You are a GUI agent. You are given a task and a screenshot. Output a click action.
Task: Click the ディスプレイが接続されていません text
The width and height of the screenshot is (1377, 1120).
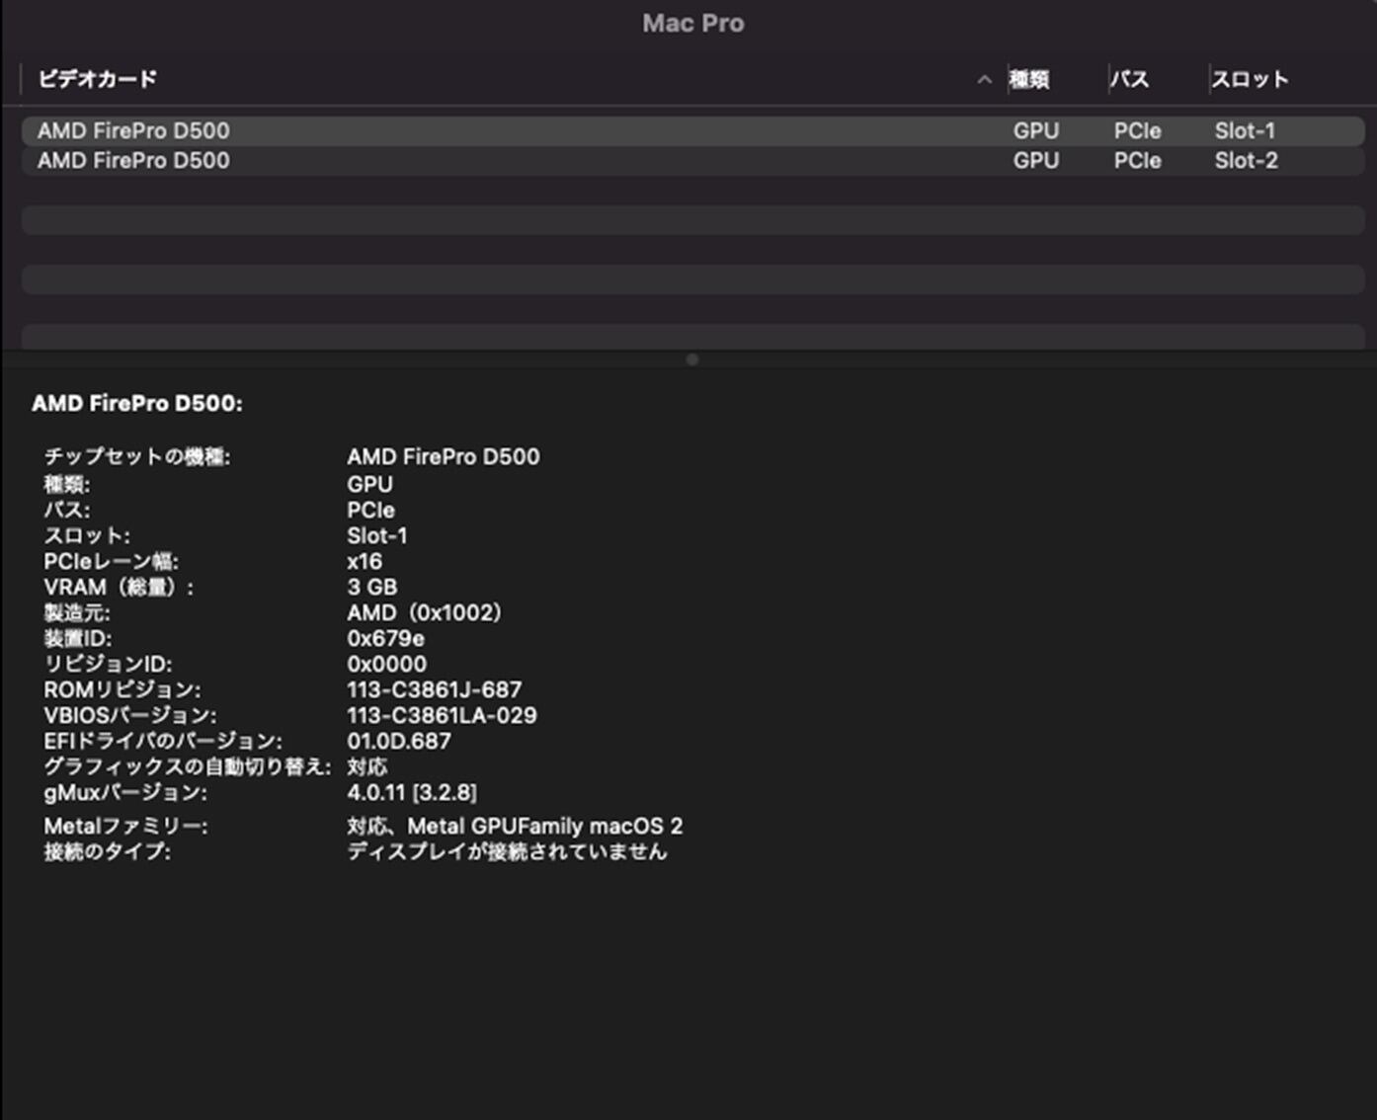click(x=507, y=851)
